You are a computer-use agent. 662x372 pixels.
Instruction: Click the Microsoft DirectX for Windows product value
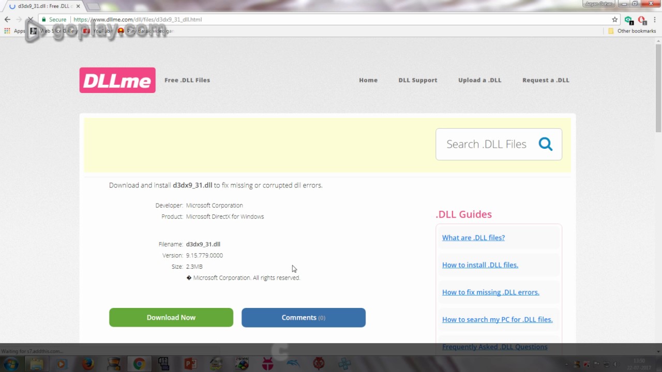[x=225, y=217]
